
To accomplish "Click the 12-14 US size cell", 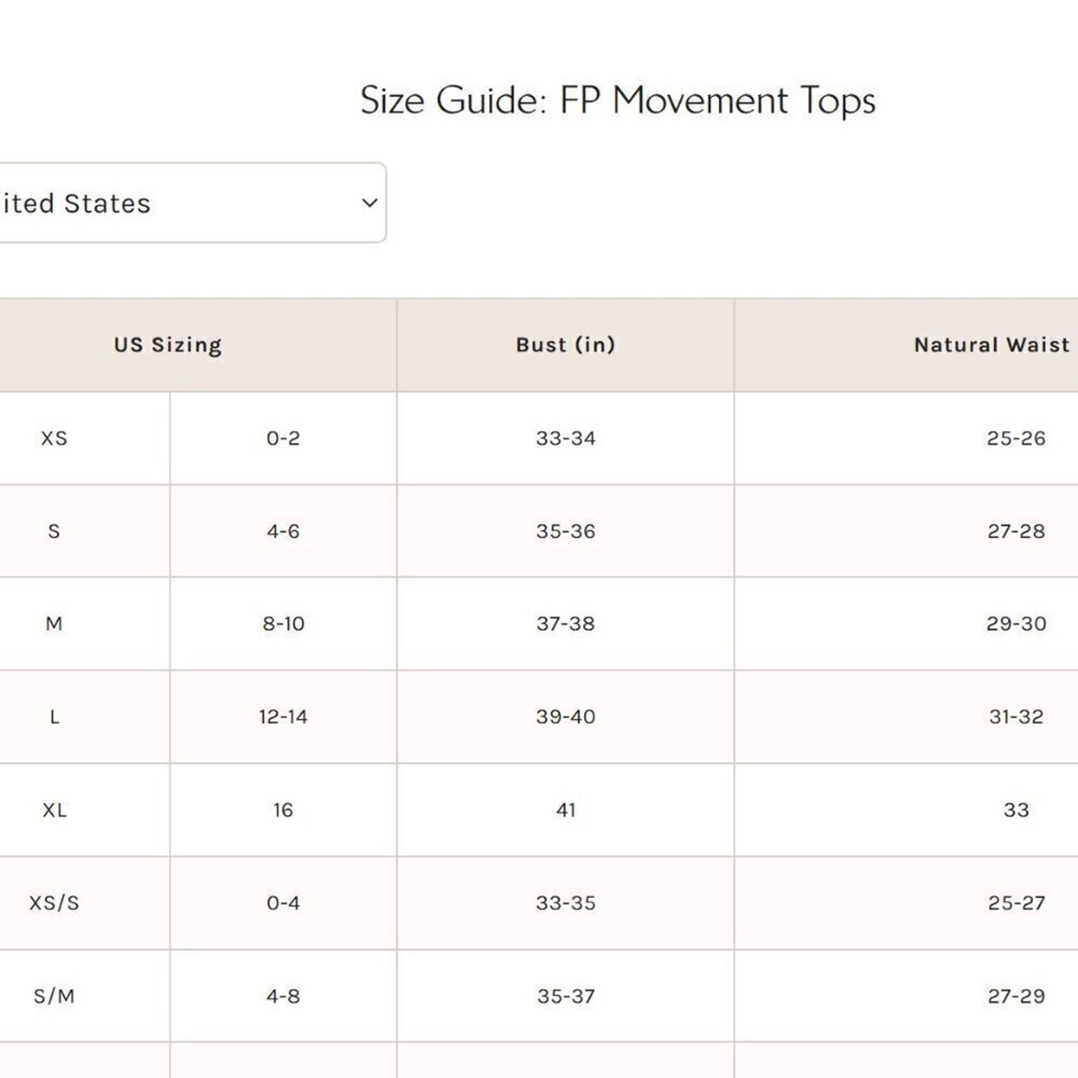I will coord(283,717).
